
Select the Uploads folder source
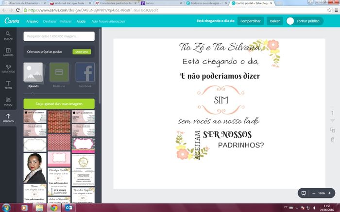tap(33, 75)
